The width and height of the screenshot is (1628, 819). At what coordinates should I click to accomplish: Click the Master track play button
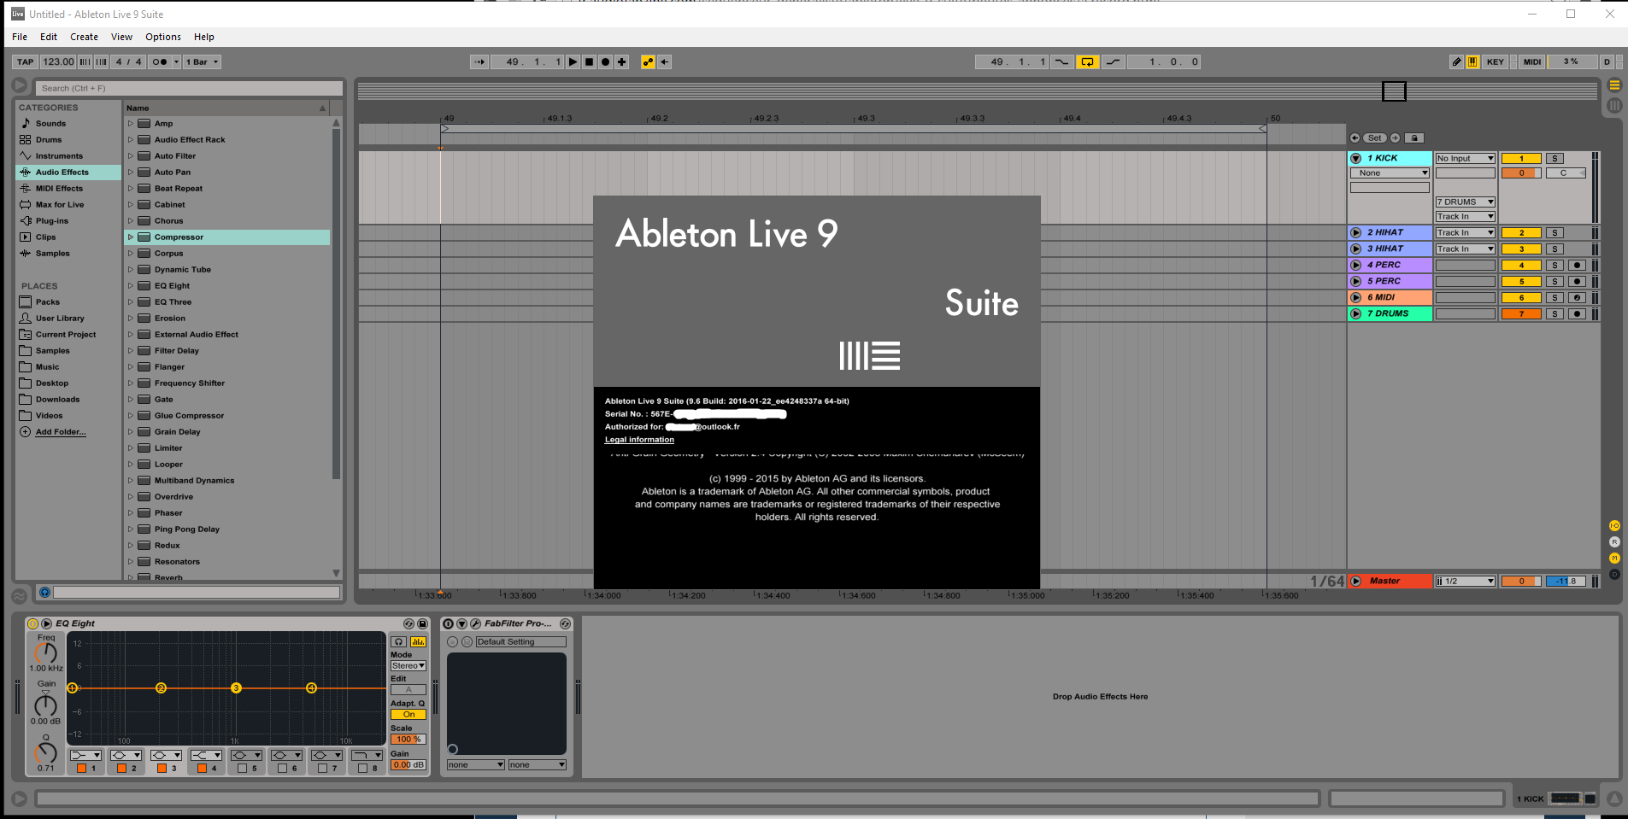pos(1355,581)
